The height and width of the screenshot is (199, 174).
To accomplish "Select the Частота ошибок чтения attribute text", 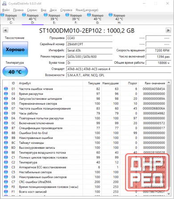I will click(x=36, y=89).
